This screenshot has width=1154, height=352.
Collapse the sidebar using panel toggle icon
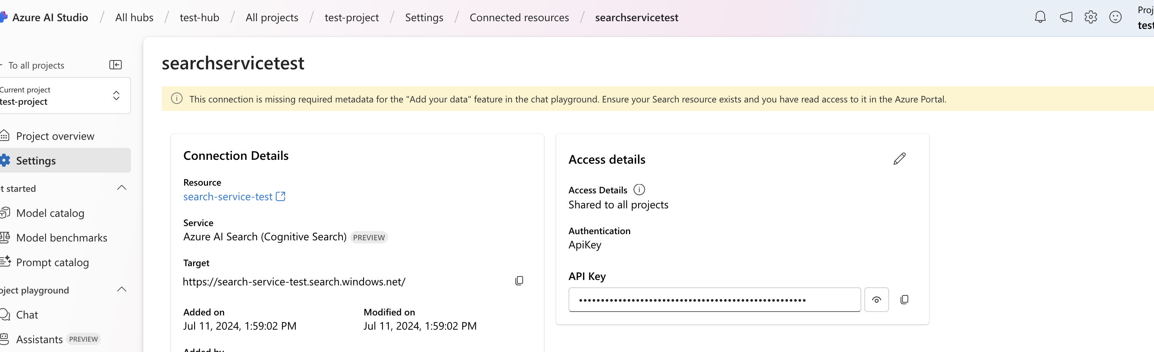[116, 65]
